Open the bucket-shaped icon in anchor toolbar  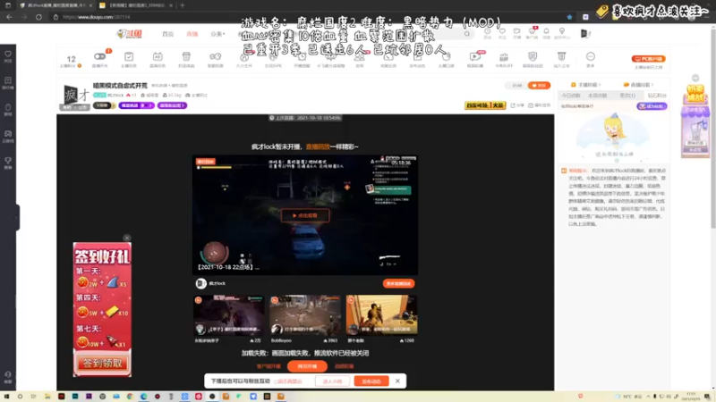pos(186,56)
